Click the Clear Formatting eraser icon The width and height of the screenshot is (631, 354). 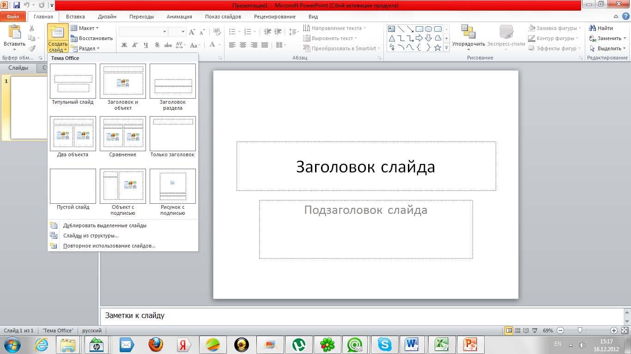pos(216,32)
